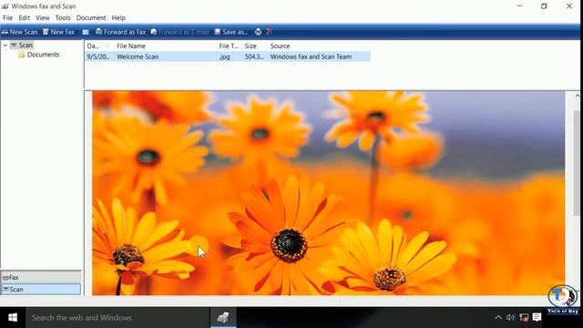Switch to the Scan view button
The width and height of the screenshot is (583, 328).
pos(41,289)
